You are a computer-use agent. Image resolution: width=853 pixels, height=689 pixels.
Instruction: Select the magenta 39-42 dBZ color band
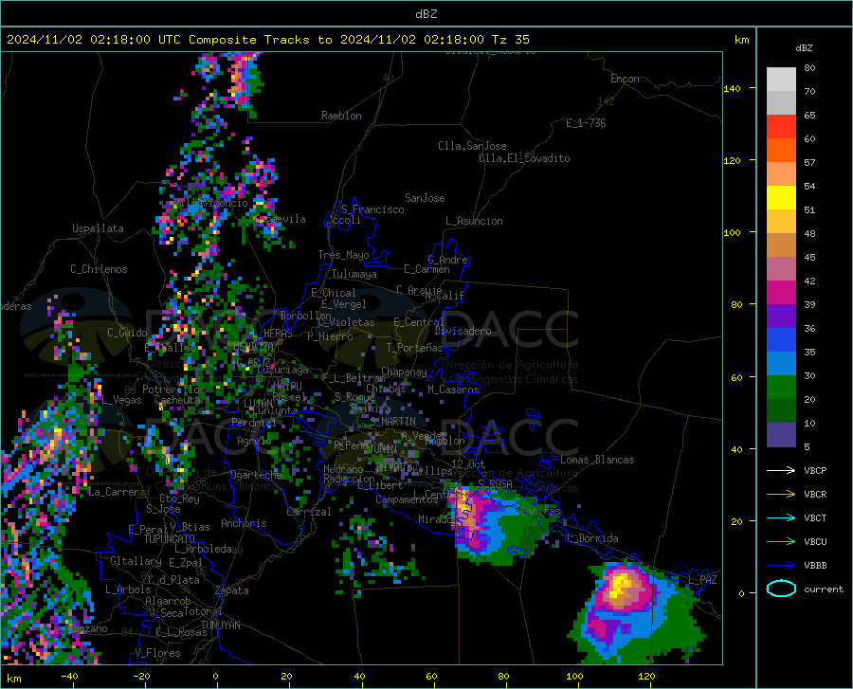tap(781, 293)
